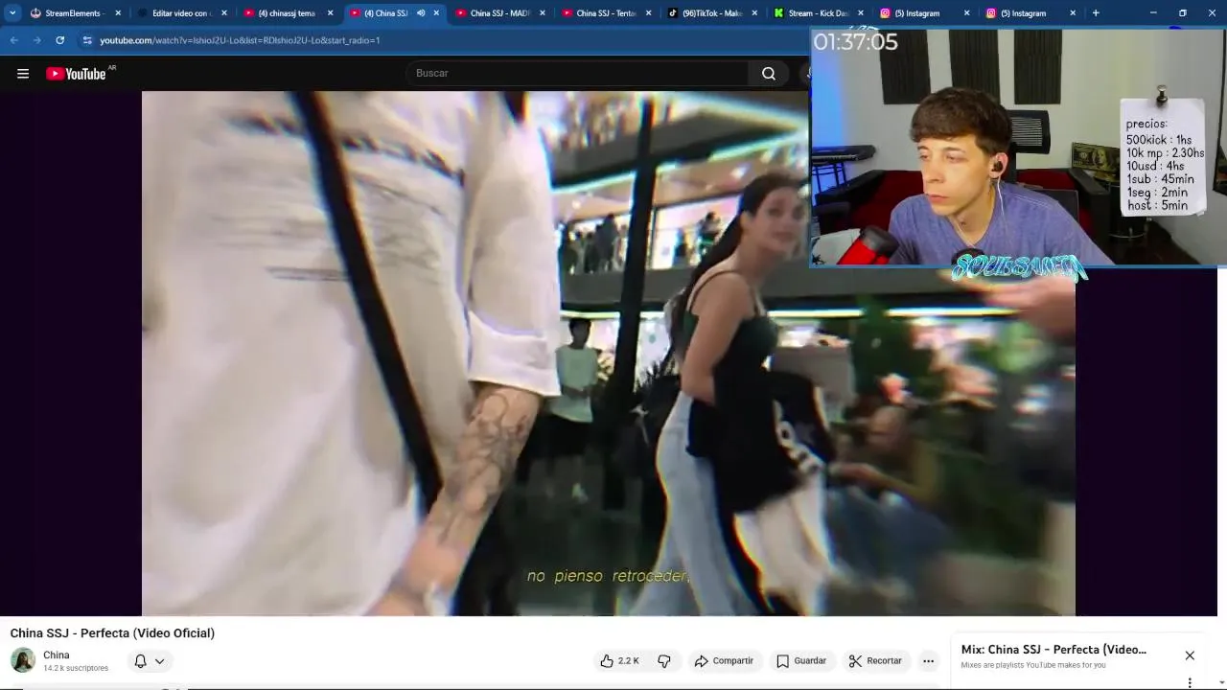Close the StreamElements tab
The height and width of the screenshot is (690, 1227).
118,13
